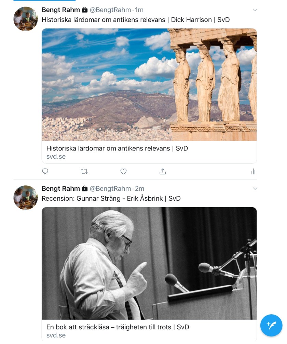Compose a new tweet with feather button
The height and width of the screenshot is (344, 287).
tap(271, 325)
